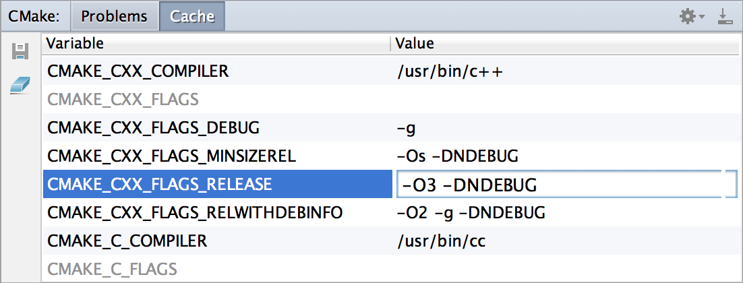Select the CMAKE_C_COMPILER variable
Viewport: 743px width, 283px height.
point(127,241)
